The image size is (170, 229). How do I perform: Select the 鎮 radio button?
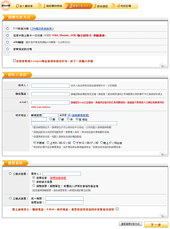click(59, 119)
